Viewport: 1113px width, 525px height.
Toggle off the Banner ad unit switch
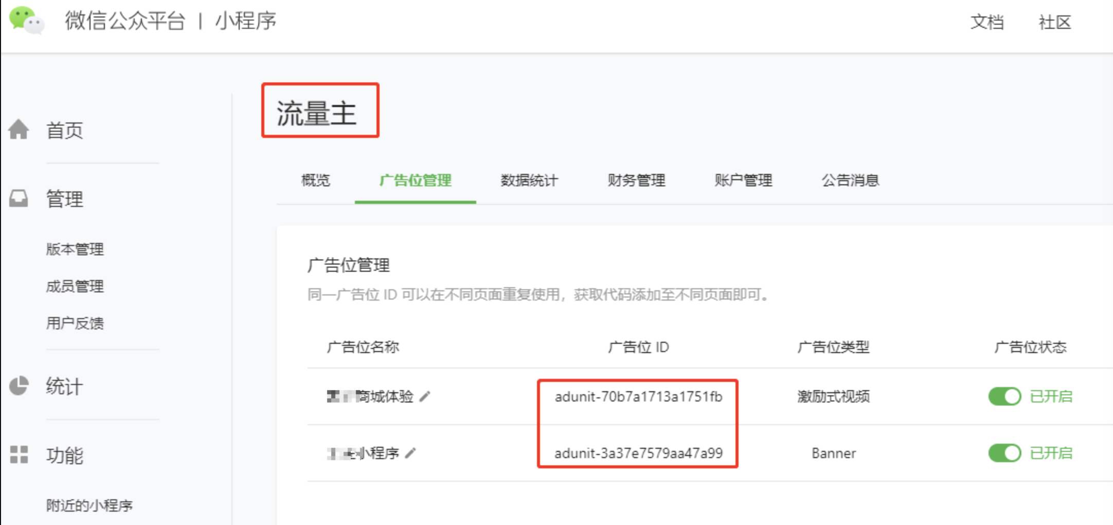pos(1004,453)
